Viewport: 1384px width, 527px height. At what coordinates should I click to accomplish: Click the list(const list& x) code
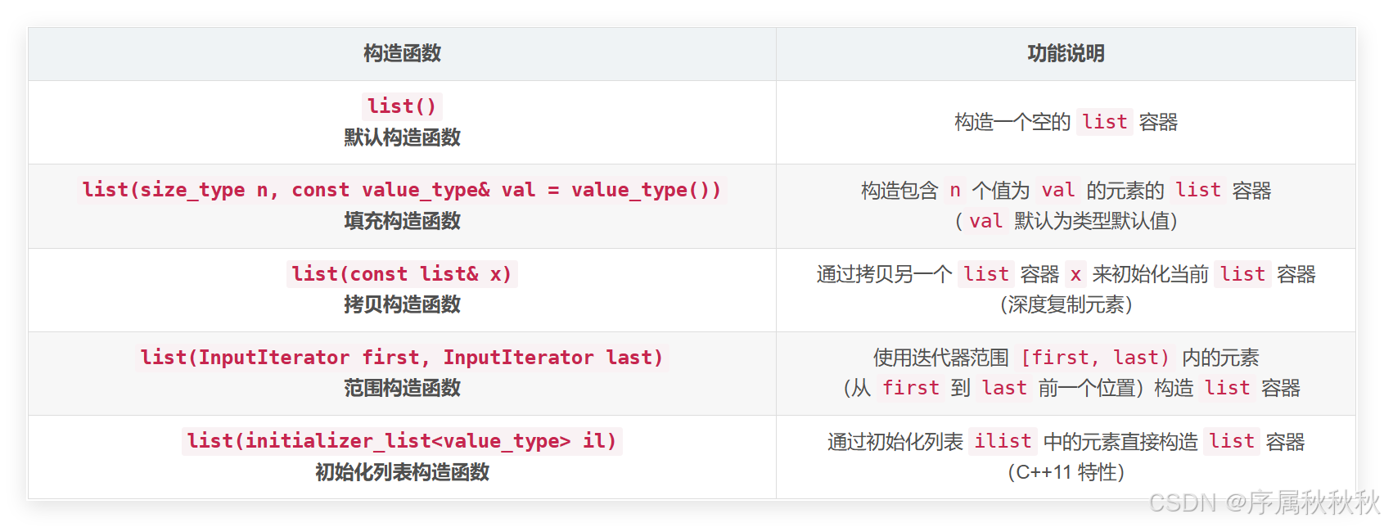pyautogui.click(x=402, y=274)
